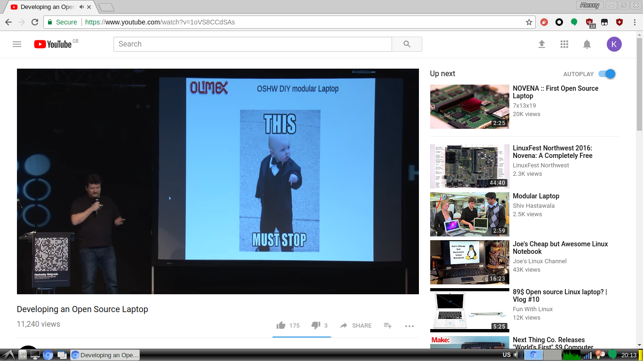The image size is (643, 361).
Task: Open LinuxFest Northwest 2016 Novena video title
Action: pyautogui.click(x=553, y=152)
